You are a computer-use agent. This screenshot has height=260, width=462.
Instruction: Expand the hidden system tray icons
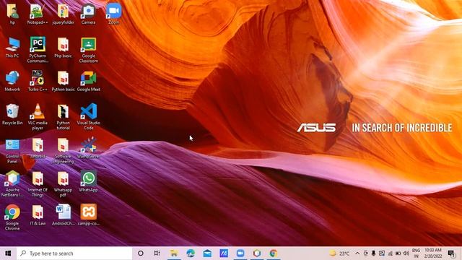point(357,253)
